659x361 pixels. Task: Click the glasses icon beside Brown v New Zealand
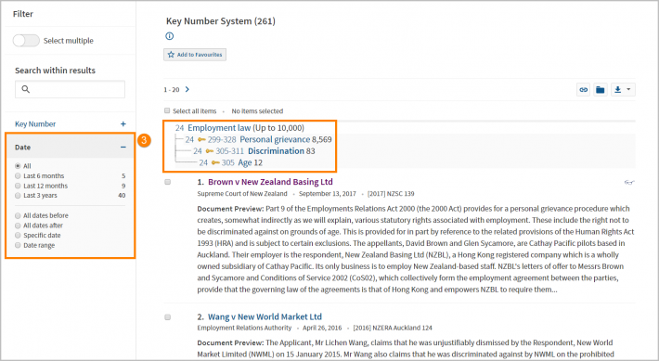tap(629, 183)
